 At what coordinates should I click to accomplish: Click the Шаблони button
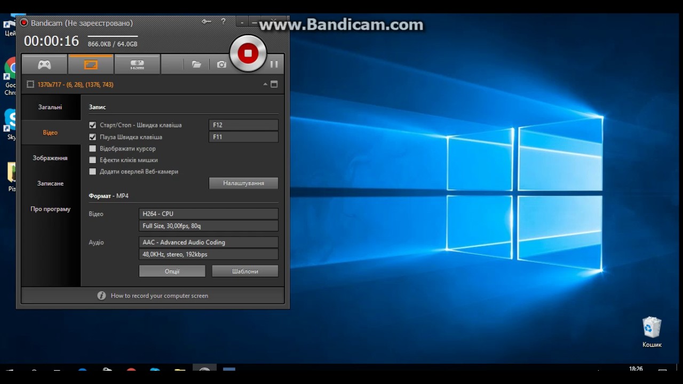(245, 271)
